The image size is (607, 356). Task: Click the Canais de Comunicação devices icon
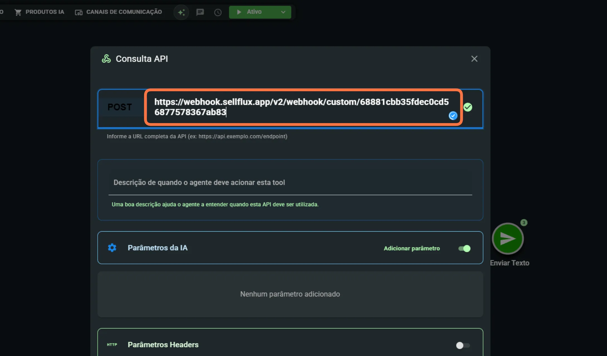click(79, 12)
